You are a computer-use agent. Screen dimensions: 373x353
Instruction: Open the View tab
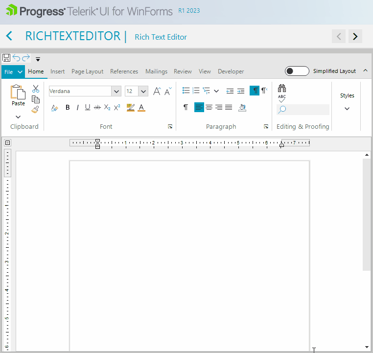pyautogui.click(x=205, y=71)
